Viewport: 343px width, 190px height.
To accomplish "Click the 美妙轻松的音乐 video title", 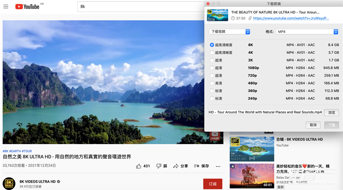I will (x=303, y=169).
